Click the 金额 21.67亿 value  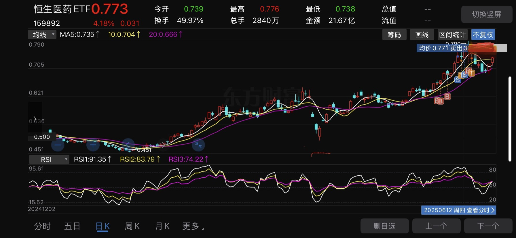coord(342,21)
